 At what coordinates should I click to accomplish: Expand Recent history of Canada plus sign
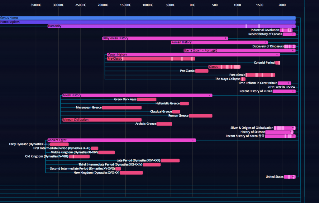[293, 34]
